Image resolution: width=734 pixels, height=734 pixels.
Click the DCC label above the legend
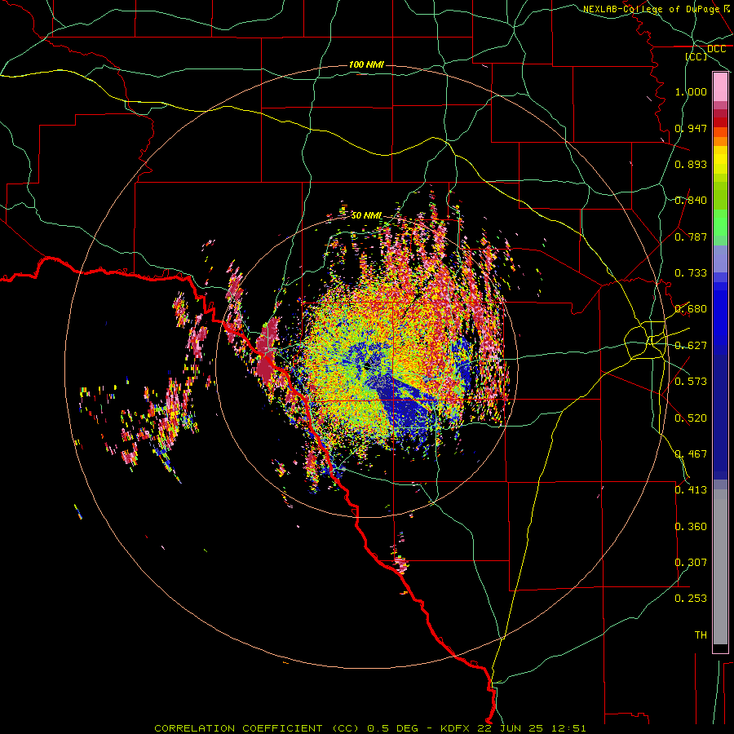point(716,49)
